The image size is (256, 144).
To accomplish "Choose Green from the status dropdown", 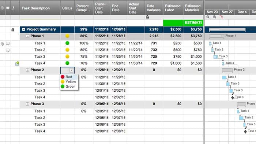I will pos(69,87).
